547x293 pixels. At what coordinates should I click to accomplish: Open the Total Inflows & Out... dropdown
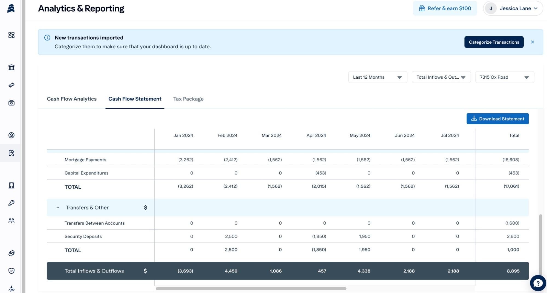[x=441, y=77]
